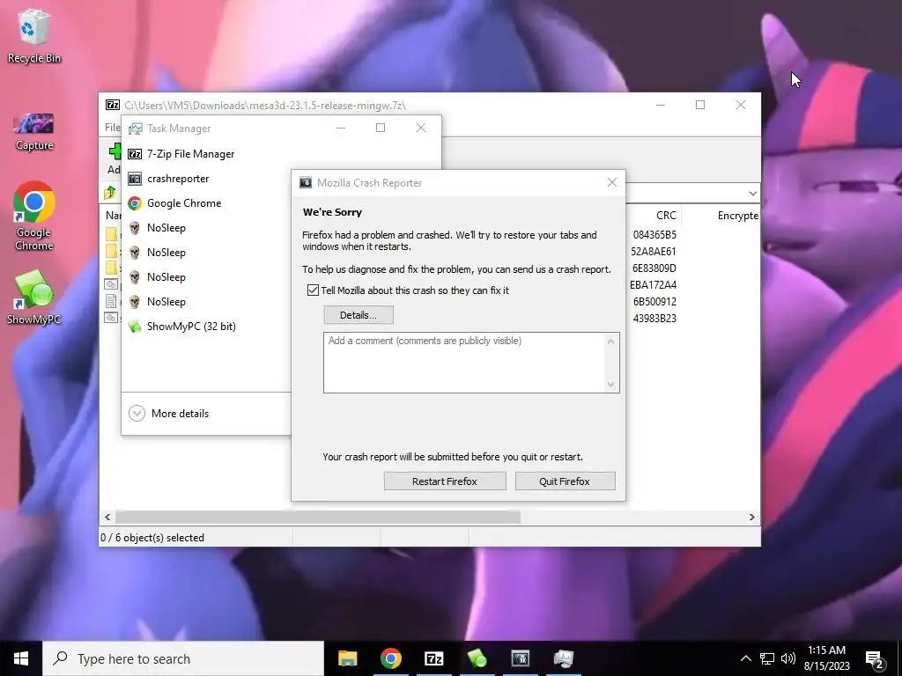Click the 0 / 6 object(s) selected status
Viewport: 902px width, 676px height.
pyautogui.click(x=152, y=538)
